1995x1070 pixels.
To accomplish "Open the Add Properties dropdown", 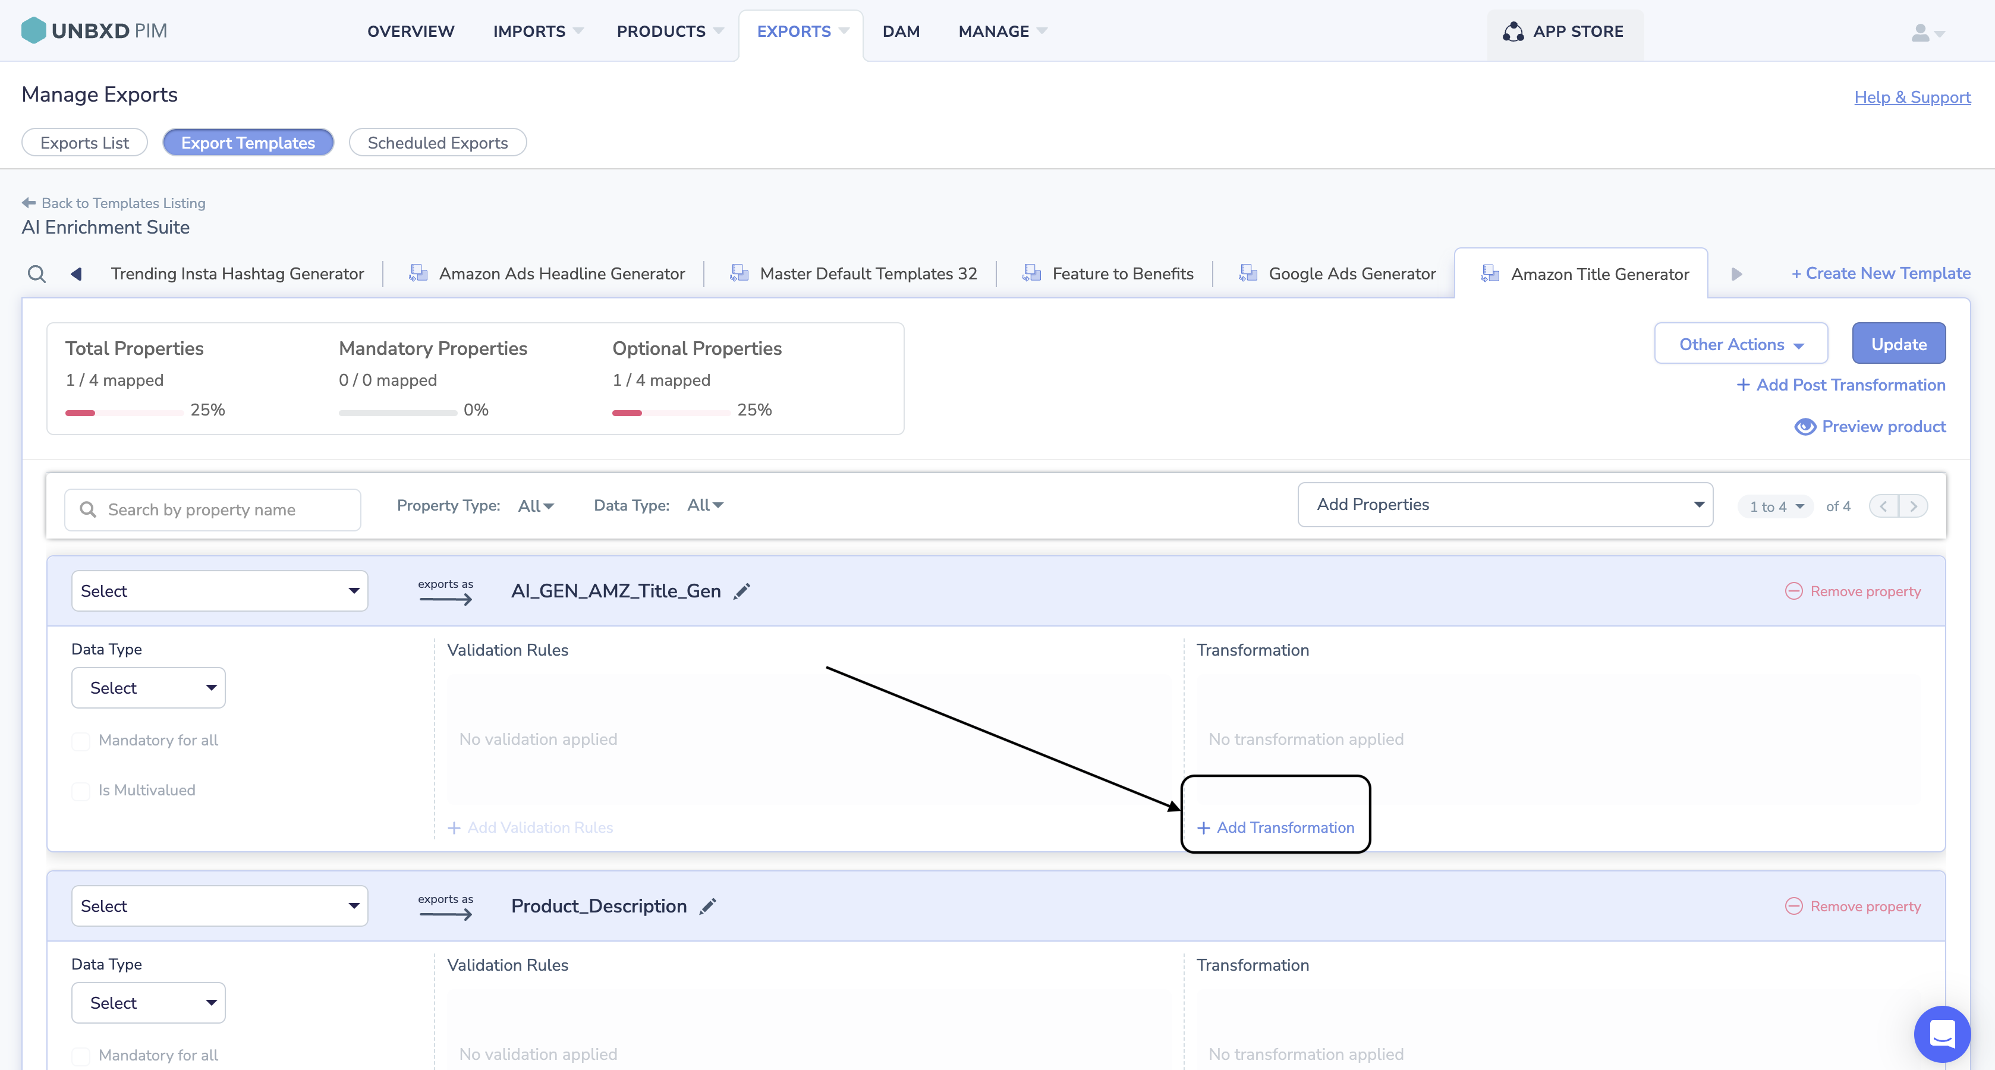I will point(1505,505).
